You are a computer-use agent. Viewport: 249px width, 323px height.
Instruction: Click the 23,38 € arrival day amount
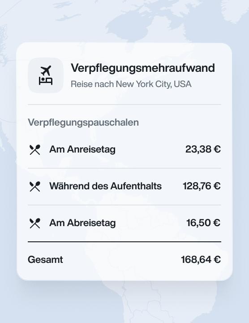[203, 149]
